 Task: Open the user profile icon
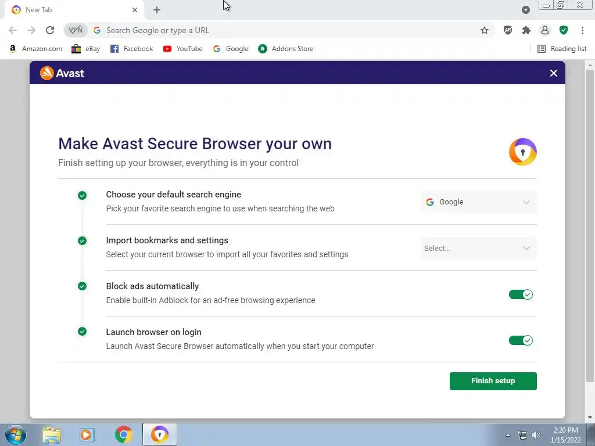click(x=545, y=30)
